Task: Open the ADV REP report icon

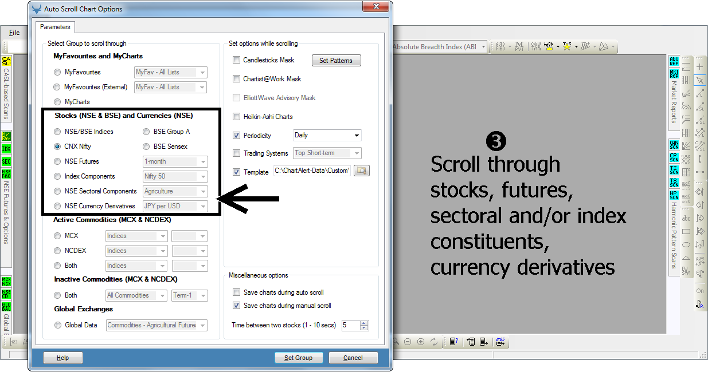Action: 674,62
